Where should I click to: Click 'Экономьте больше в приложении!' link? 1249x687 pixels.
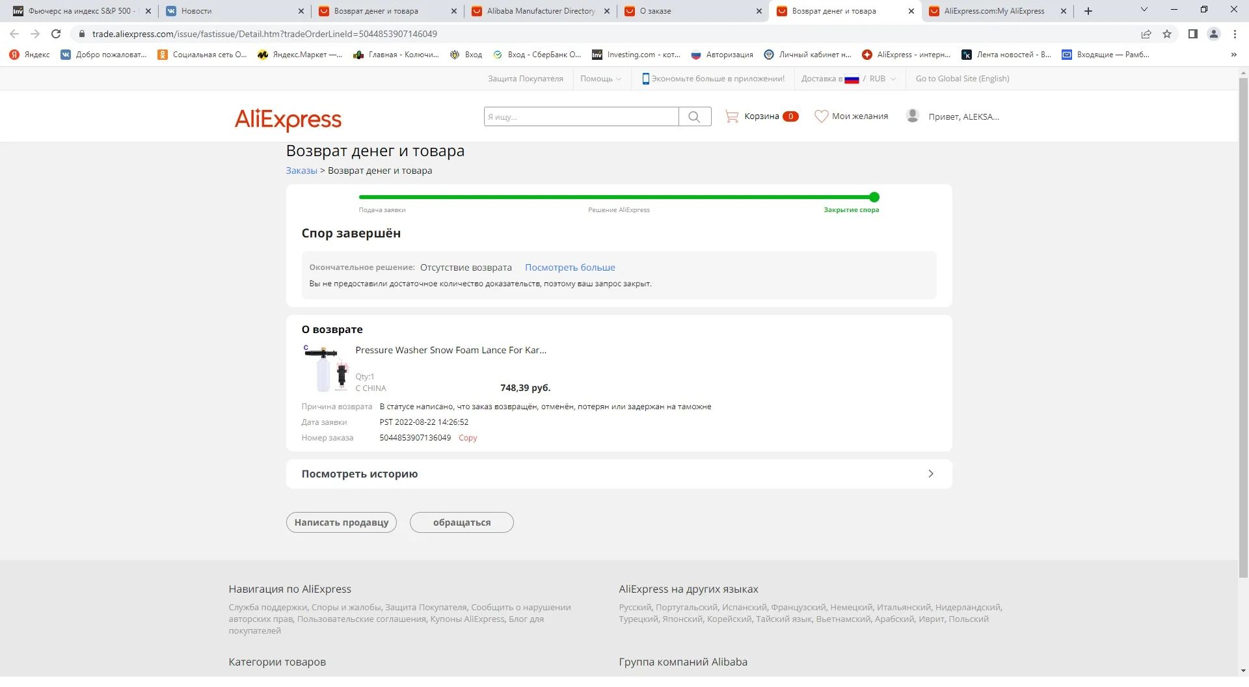pos(714,79)
